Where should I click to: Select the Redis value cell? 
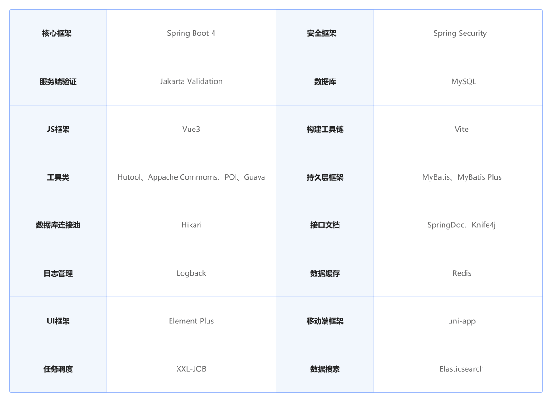458,273
